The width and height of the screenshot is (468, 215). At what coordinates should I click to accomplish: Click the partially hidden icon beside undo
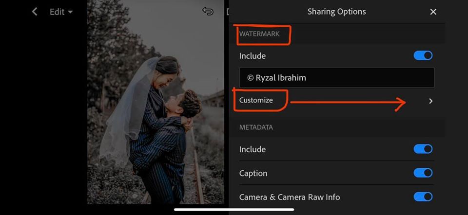click(x=228, y=12)
